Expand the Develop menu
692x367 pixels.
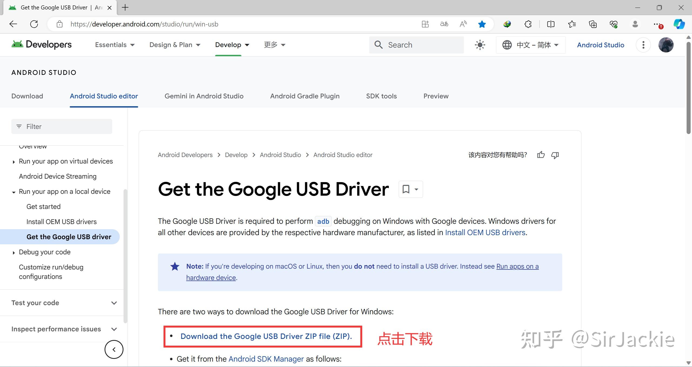pyautogui.click(x=232, y=45)
